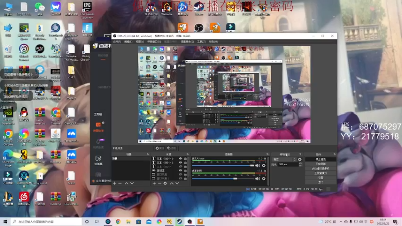Viewport: 402px width, 226px height.
Task: Move selected scene down with arrow
Action: [x=132, y=183]
